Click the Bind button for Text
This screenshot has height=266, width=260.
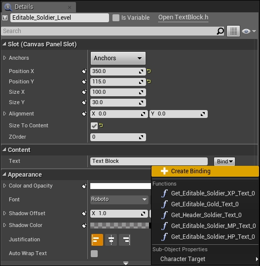click(224, 161)
